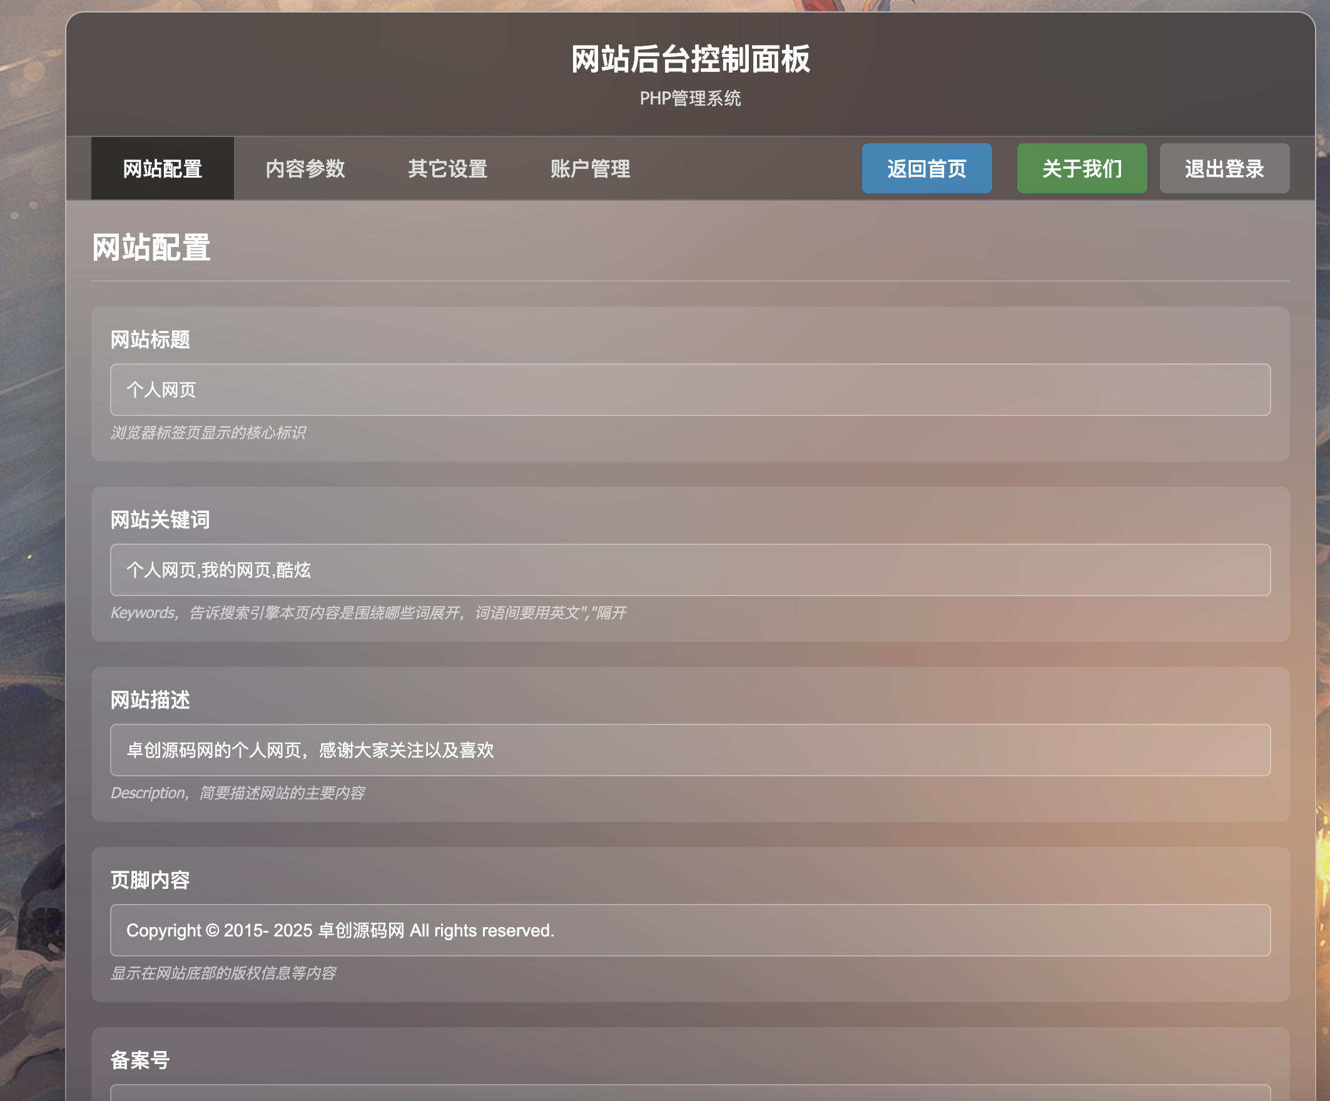Open the 内容参数 tab
The image size is (1330, 1101).
pyautogui.click(x=307, y=168)
